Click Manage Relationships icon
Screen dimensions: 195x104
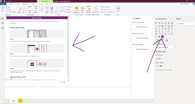[96, 10]
